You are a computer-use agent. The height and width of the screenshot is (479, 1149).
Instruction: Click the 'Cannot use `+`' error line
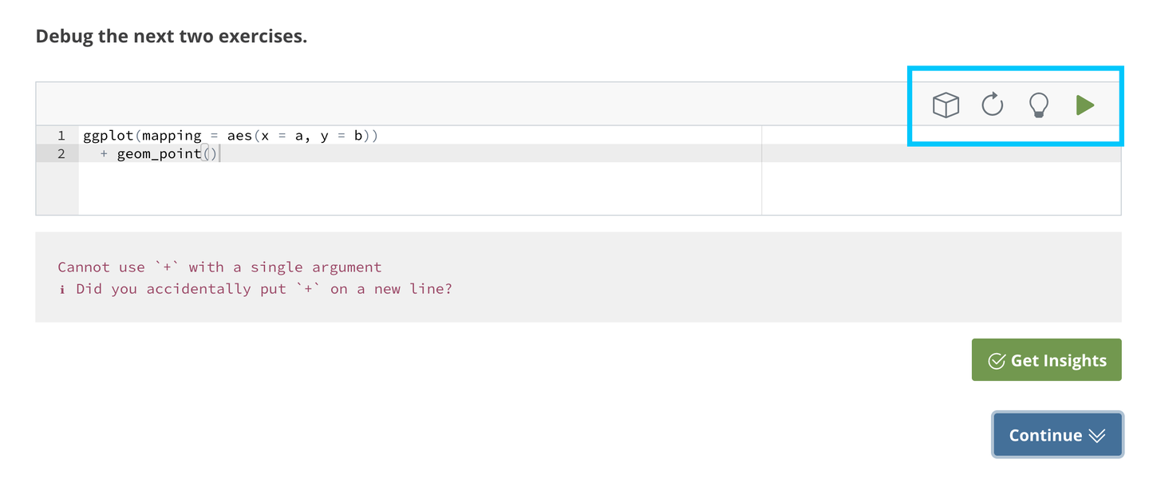pos(219,267)
